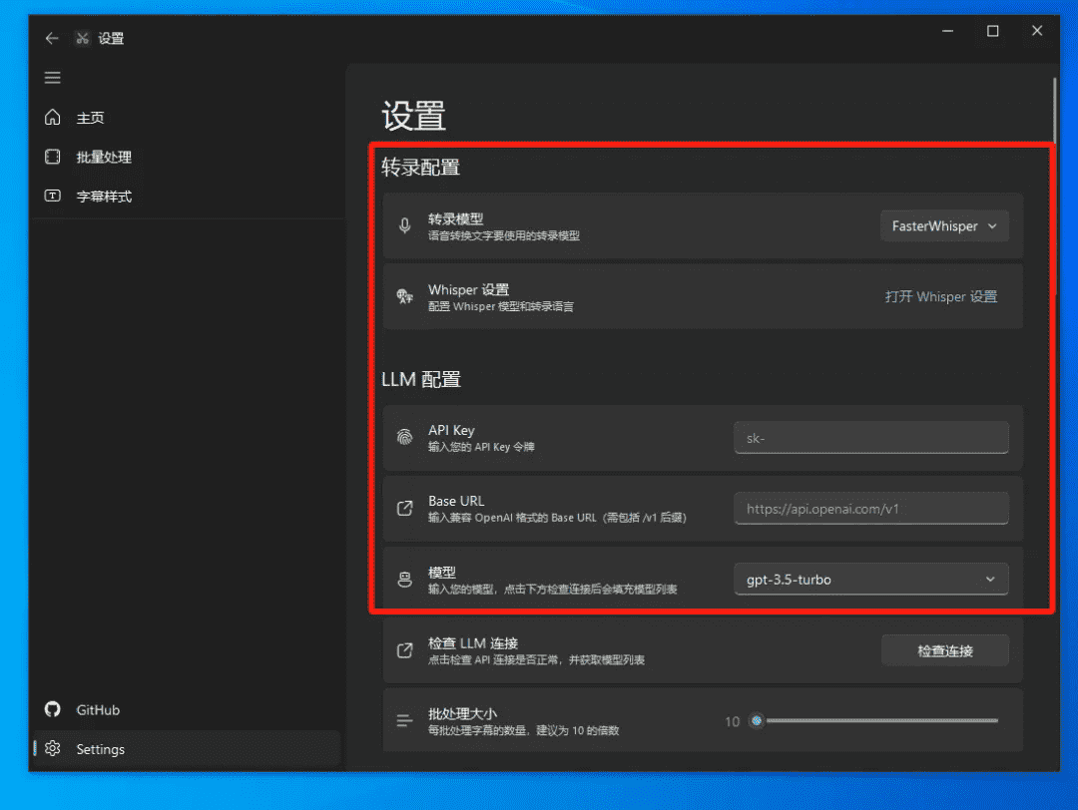The image size is (1078, 810).
Task: Click the fingerprint icon beside API Key
Action: [x=404, y=438]
